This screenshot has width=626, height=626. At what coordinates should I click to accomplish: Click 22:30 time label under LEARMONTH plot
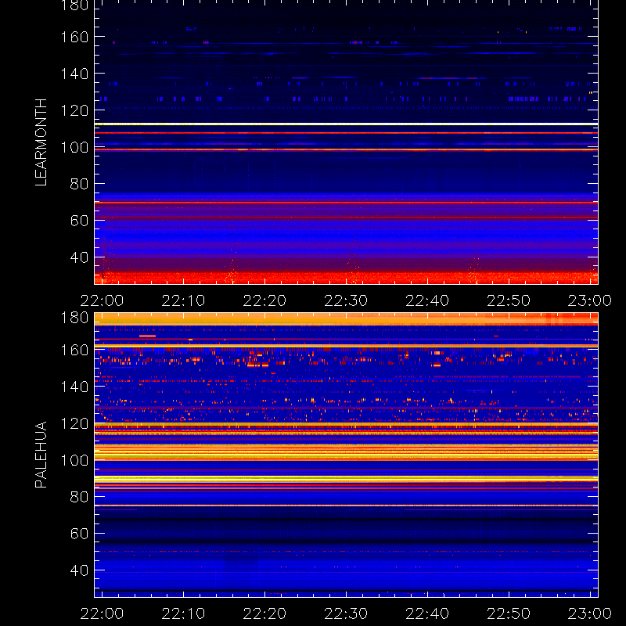tap(346, 300)
